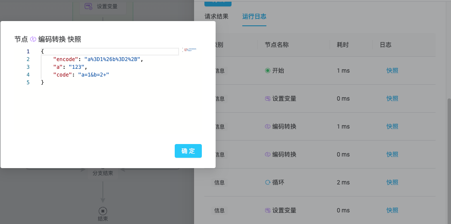Click encode icon in 0 ms 编码转换 row
The image size is (451, 224).
(268, 154)
